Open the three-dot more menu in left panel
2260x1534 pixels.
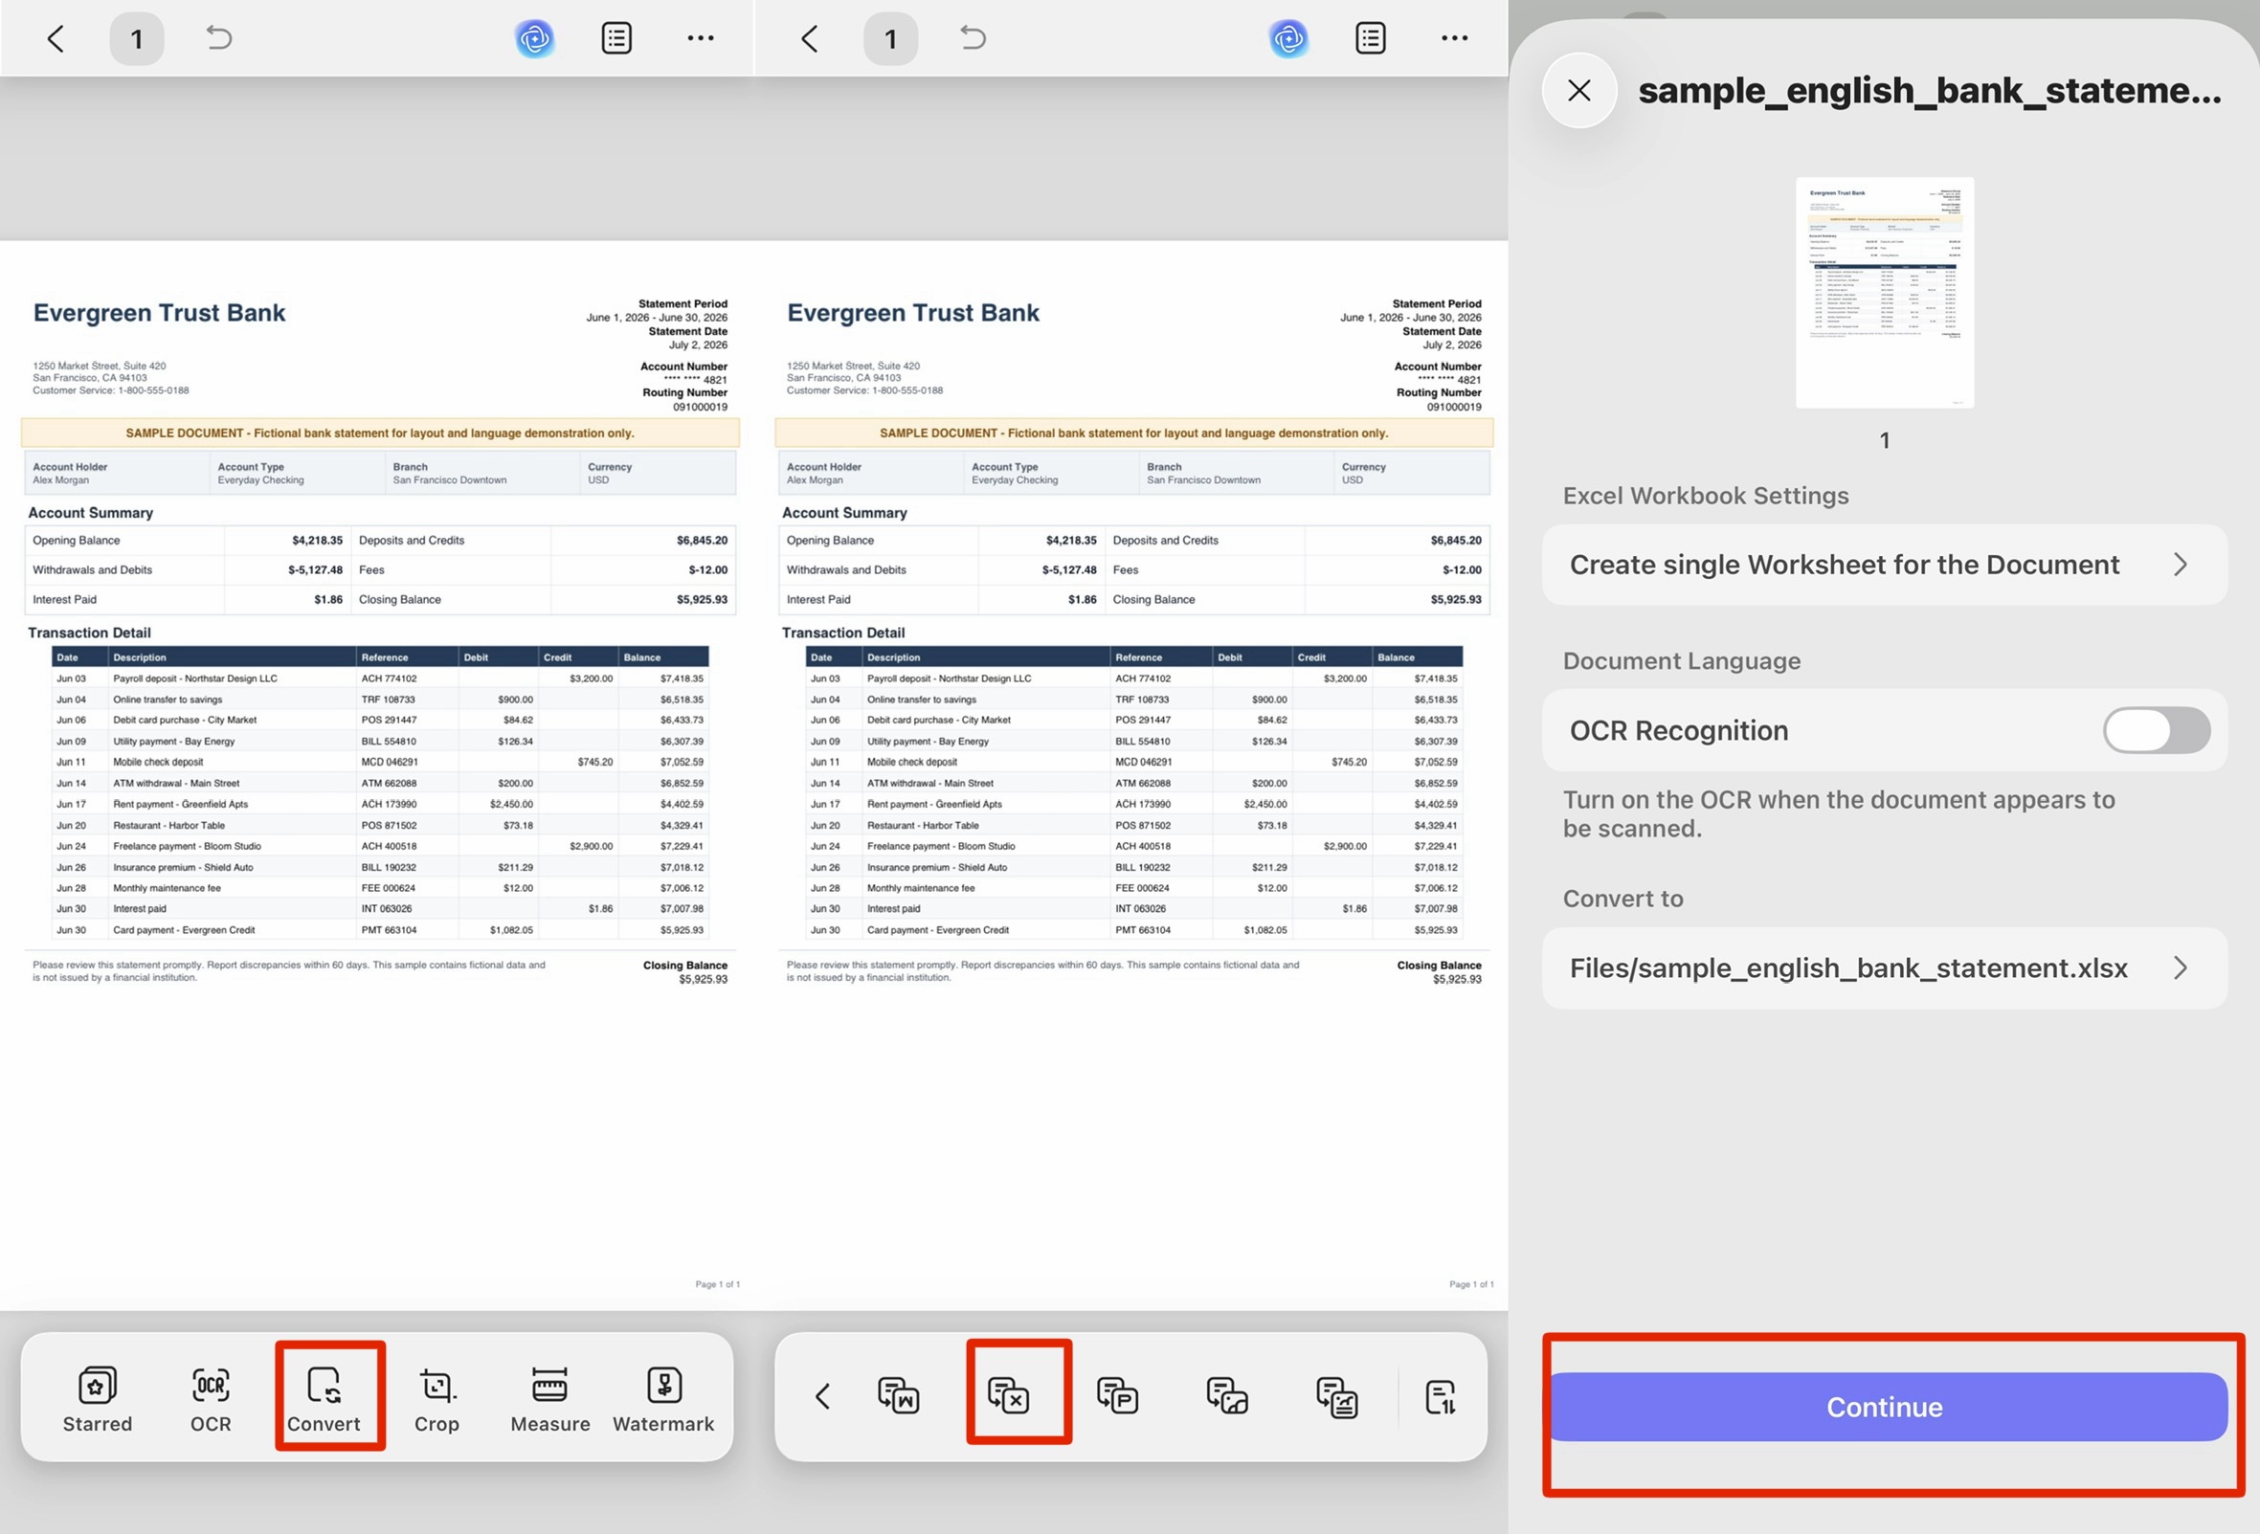pyautogui.click(x=700, y=38)
